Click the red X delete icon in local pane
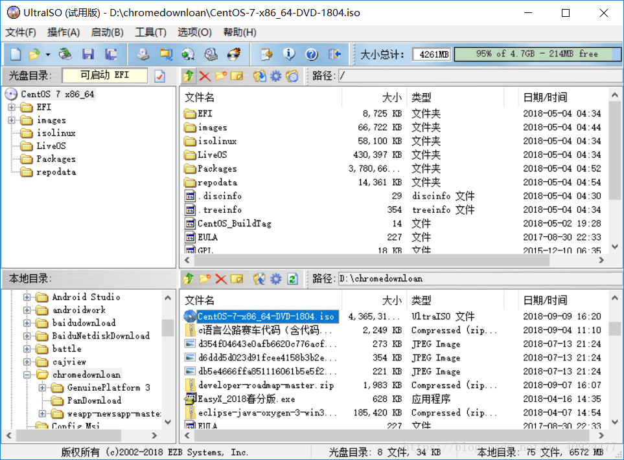The width and height of the screenshot is (624, 460). [x=221, y=279]
